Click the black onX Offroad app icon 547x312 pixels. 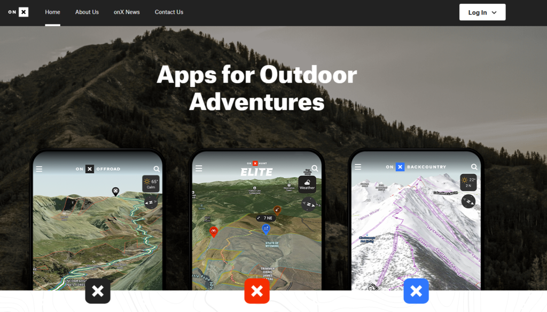click(x=98, y=291)
